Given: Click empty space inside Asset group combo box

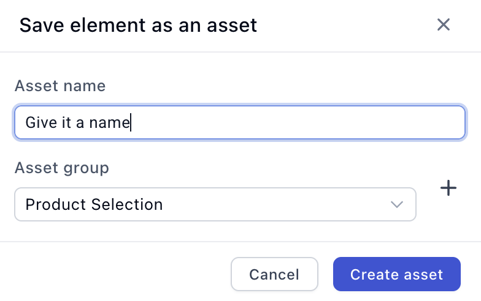Looking at the screenshot, I should click(276, 204).
